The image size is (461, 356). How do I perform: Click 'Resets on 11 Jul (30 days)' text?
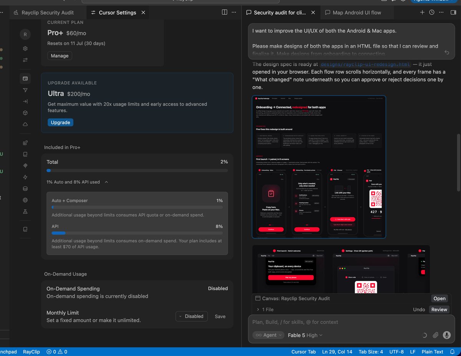pos(76,43)
